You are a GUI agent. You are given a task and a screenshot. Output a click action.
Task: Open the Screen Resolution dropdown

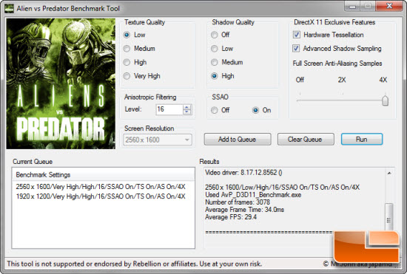[x=158, y=140]
